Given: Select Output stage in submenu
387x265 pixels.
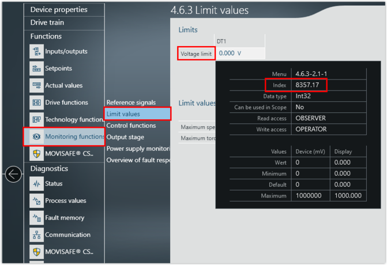Looking at the screenshot, I should tap(125, 137).
